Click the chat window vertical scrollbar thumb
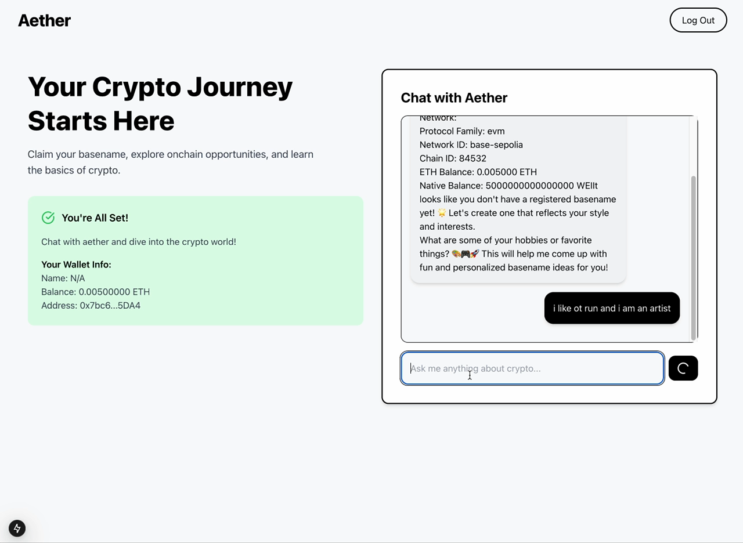The height and width of the screenshot is (543, 743). click(x=693, y=258)
